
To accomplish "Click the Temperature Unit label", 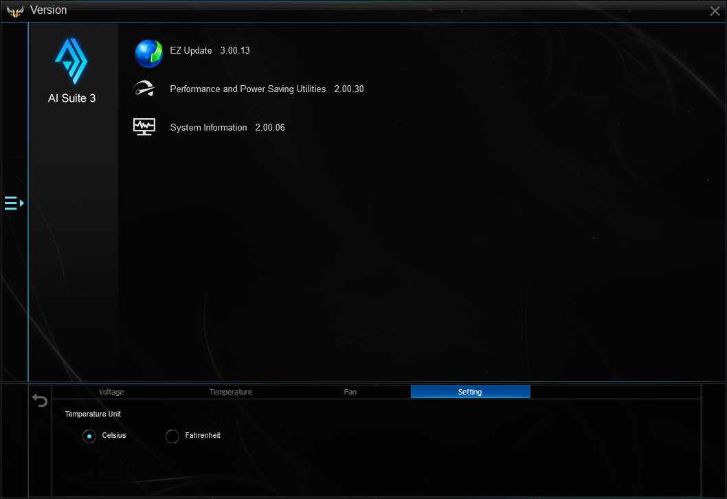I will (93, 414).
